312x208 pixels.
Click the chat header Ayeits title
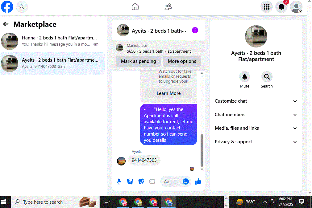159,31
